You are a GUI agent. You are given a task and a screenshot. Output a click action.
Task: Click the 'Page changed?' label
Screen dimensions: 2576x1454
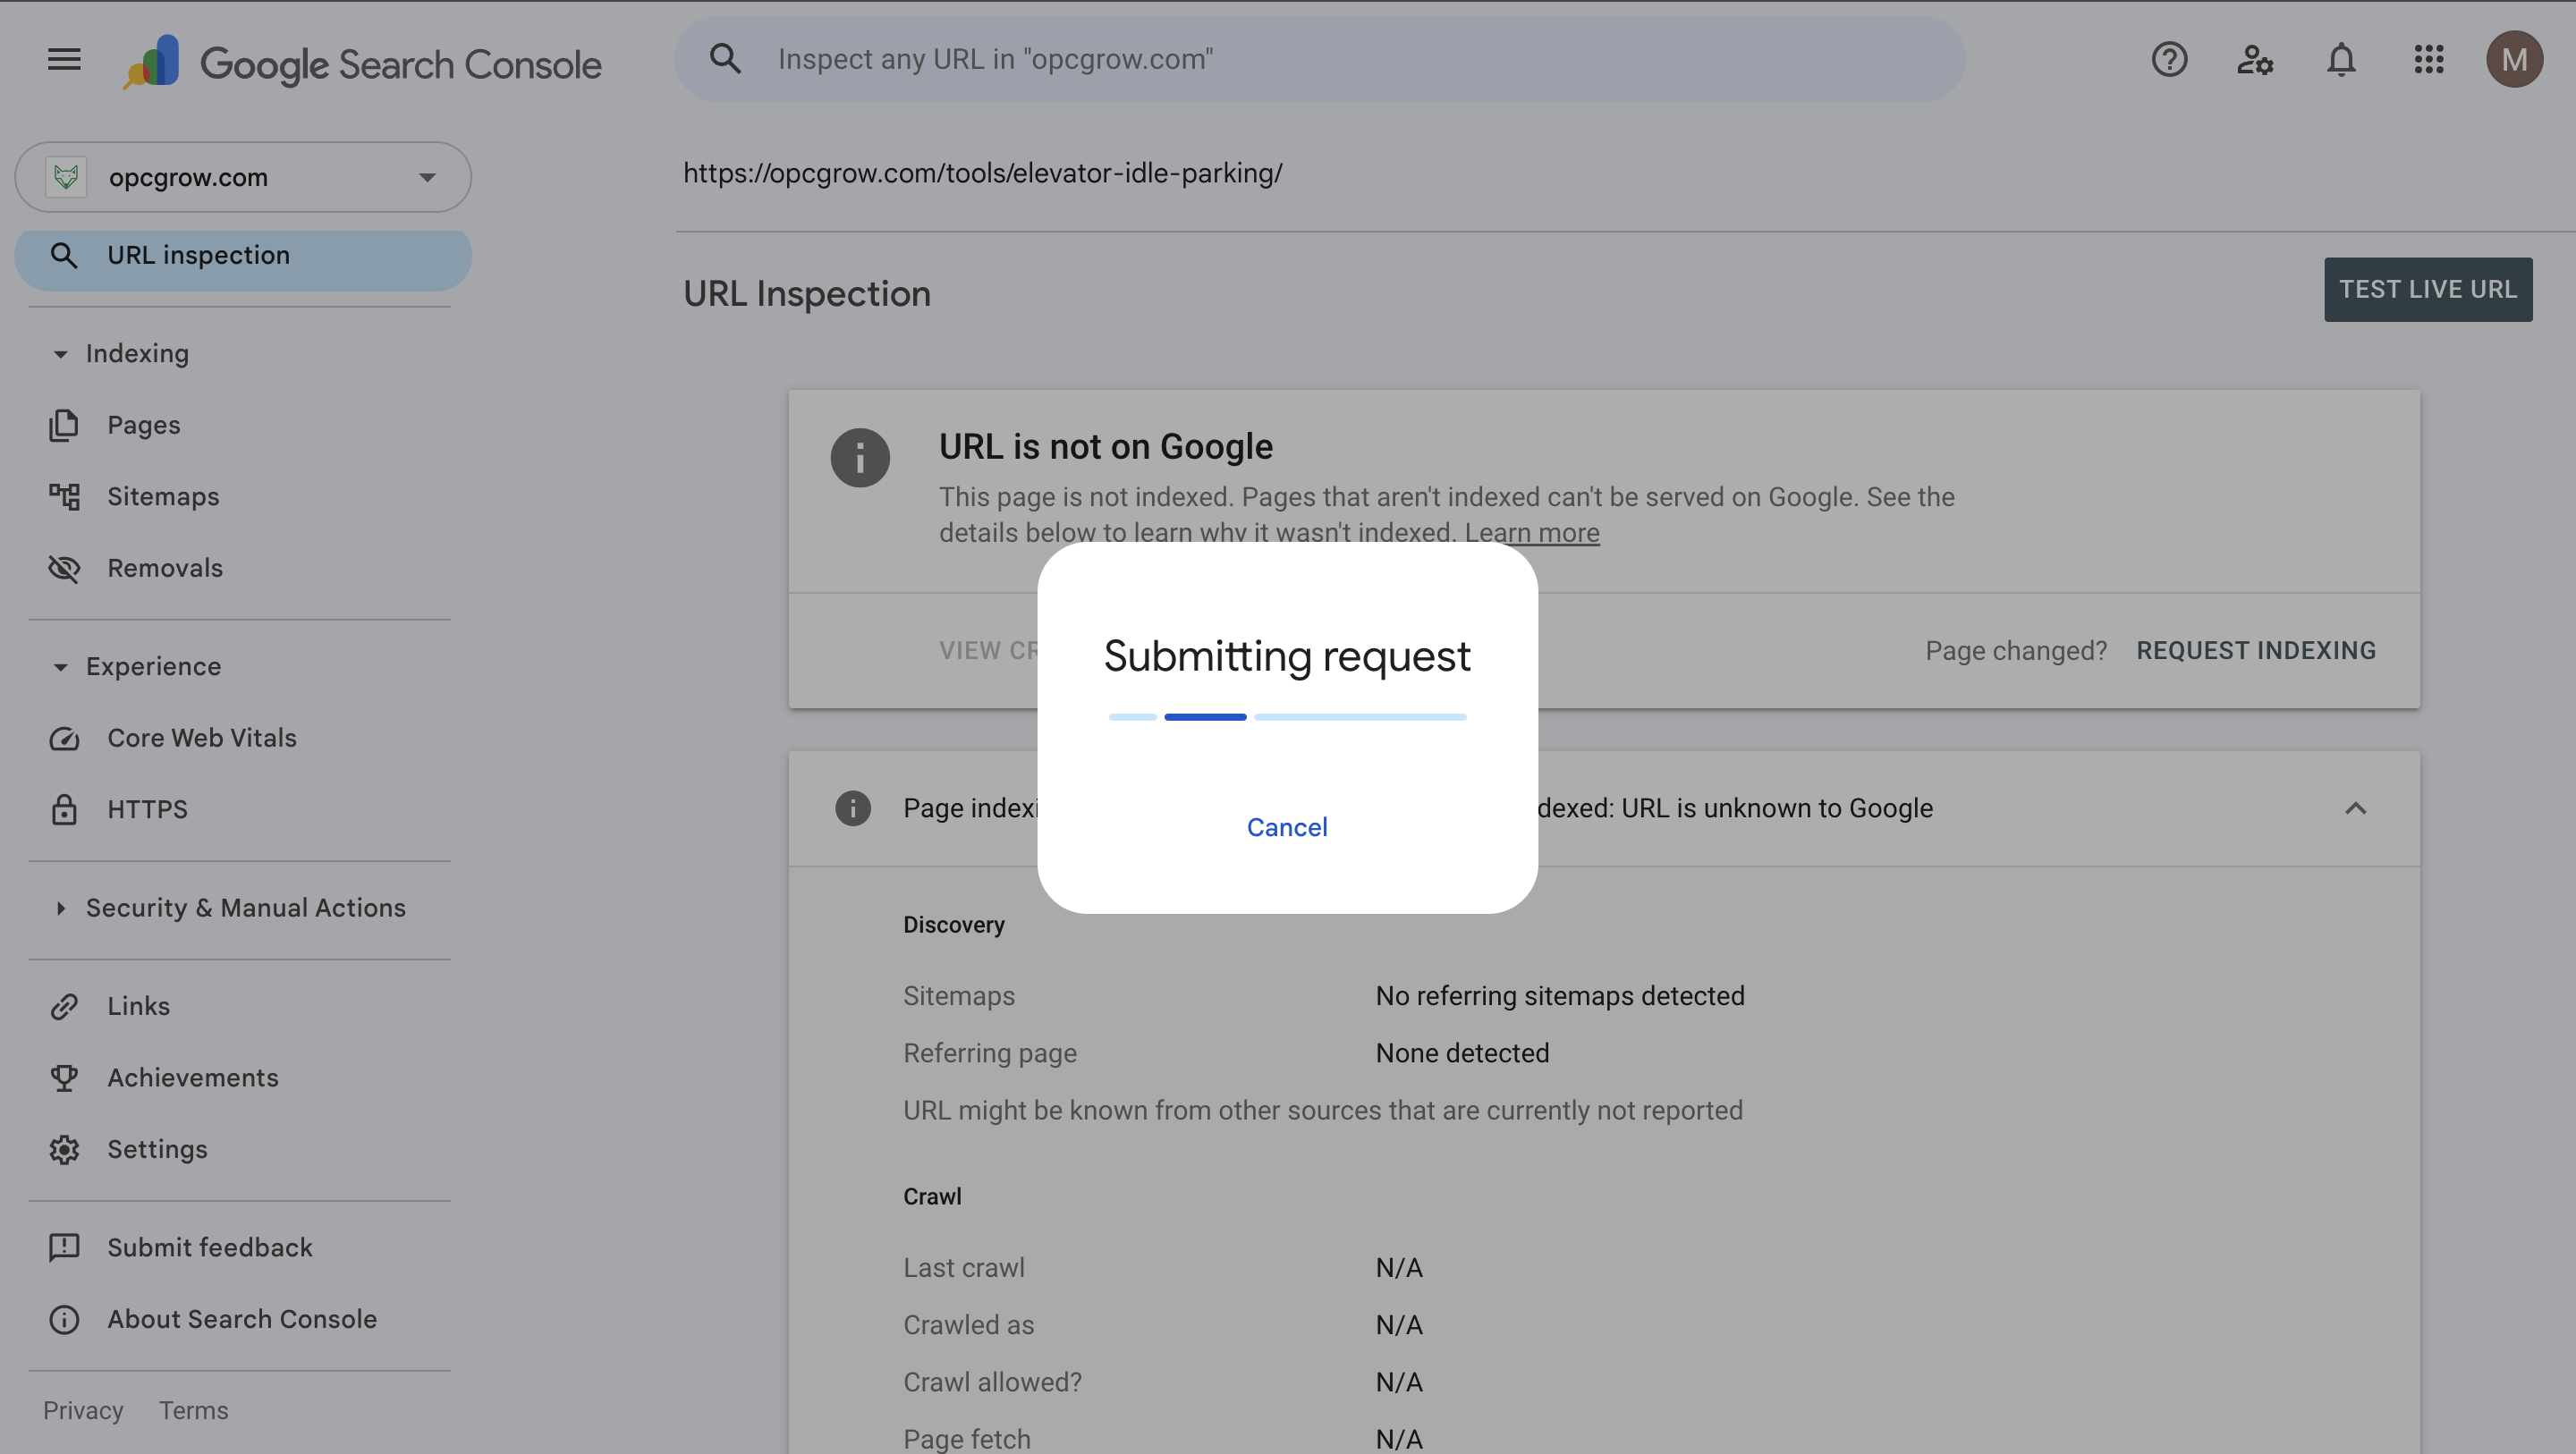(x=2016, y=651)
